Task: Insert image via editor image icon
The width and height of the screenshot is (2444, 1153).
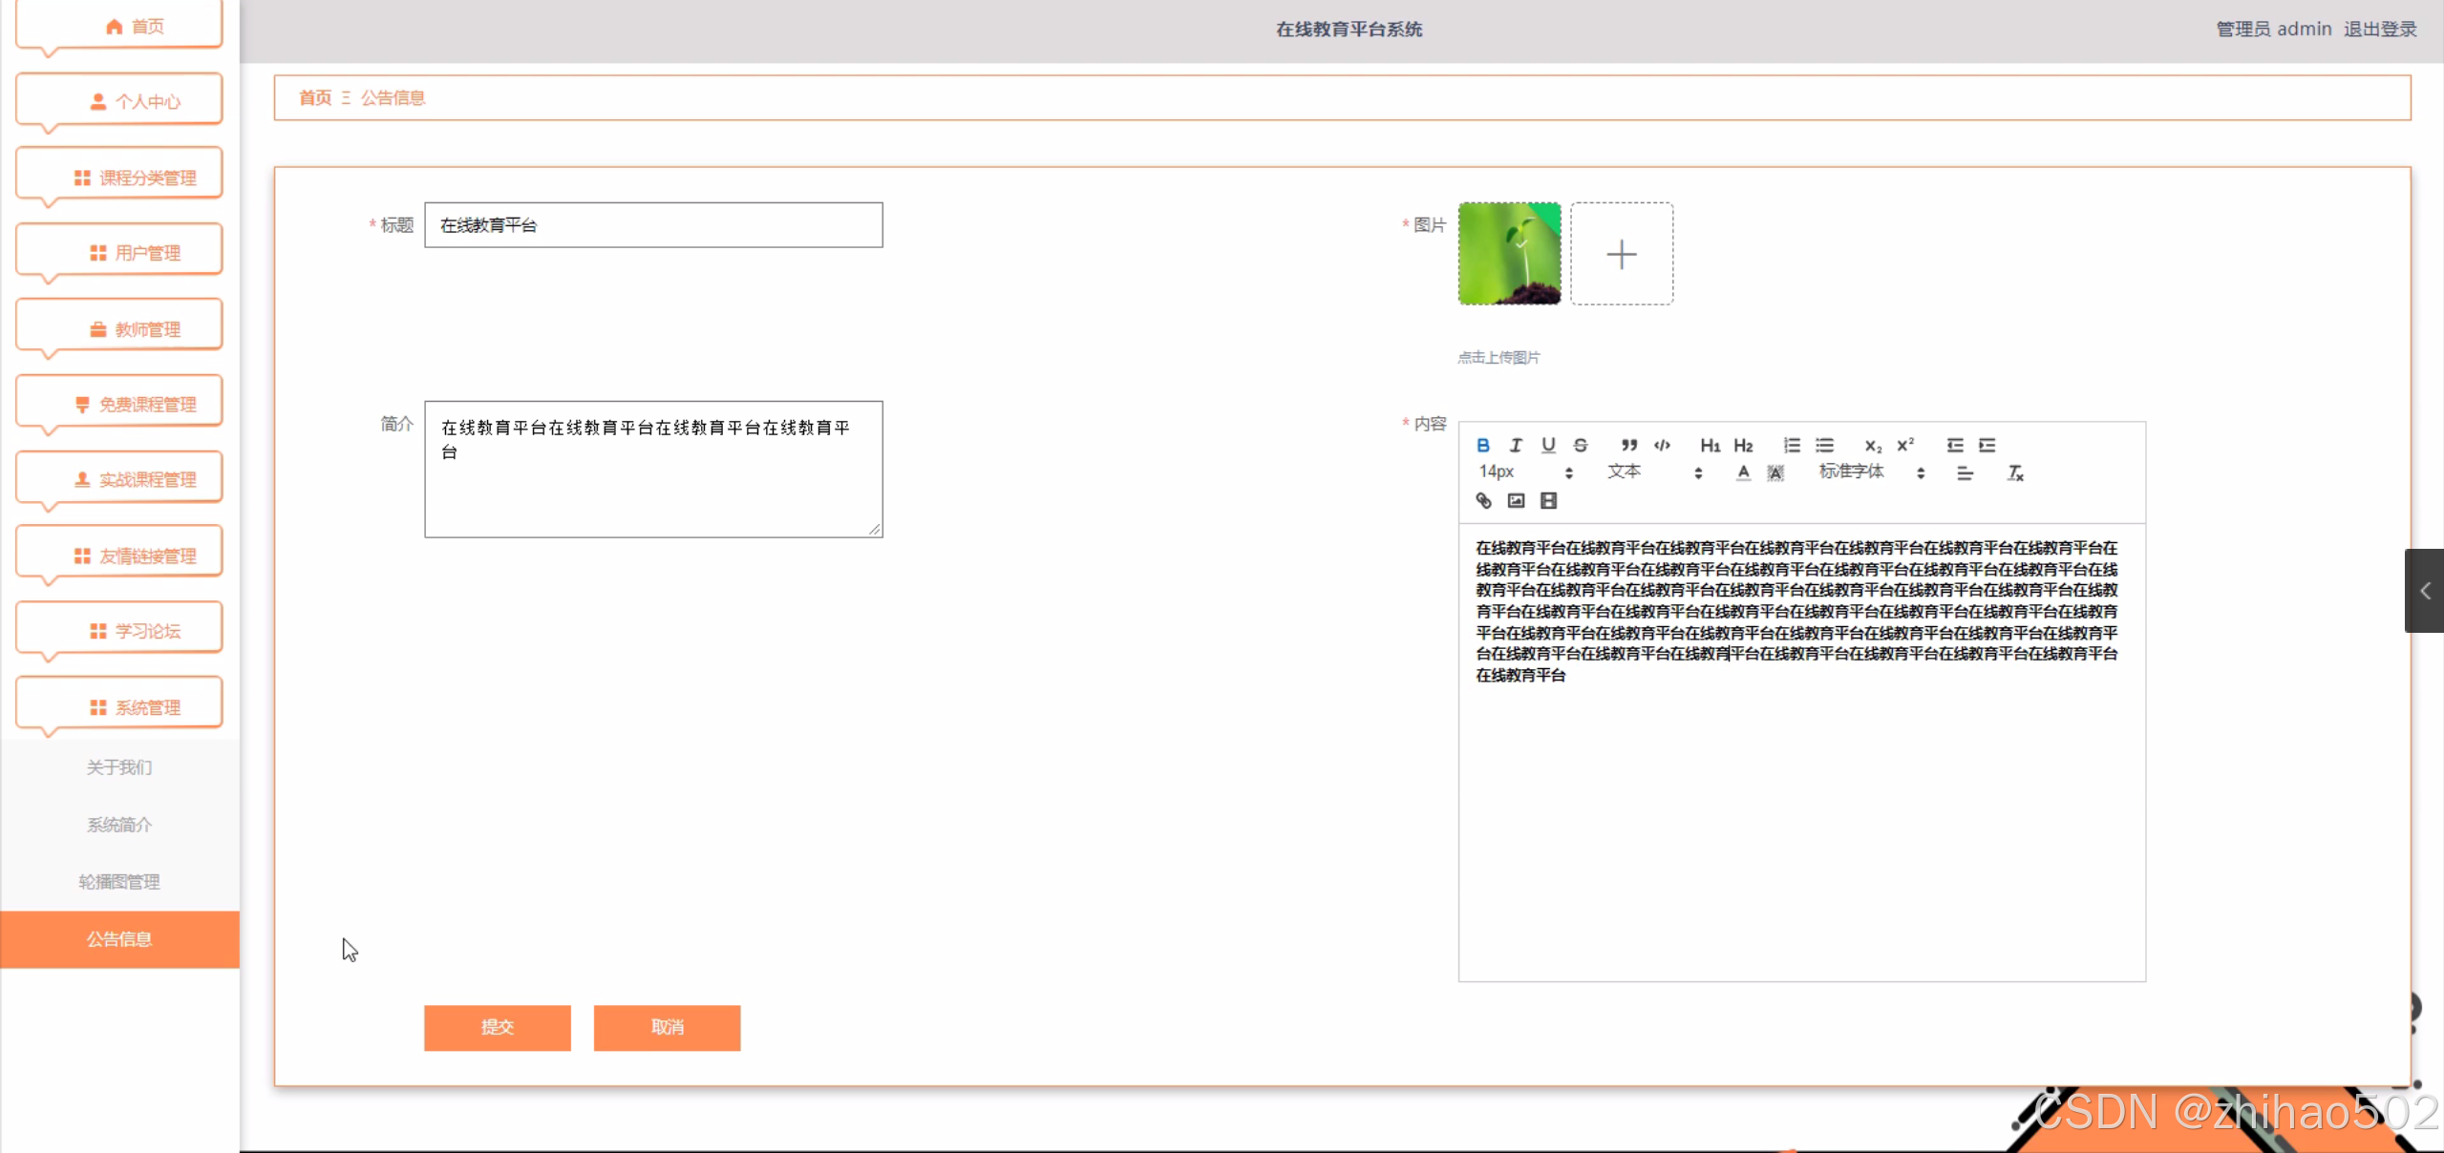Action: 1516,500
